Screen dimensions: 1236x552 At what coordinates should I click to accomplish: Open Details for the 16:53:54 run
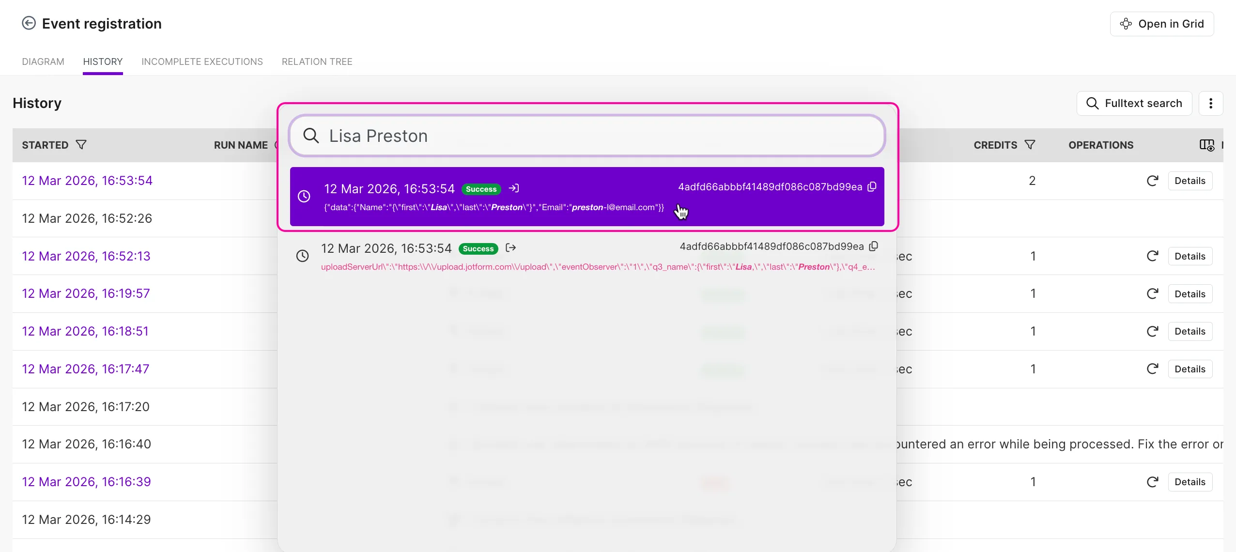coord(1190,181)
